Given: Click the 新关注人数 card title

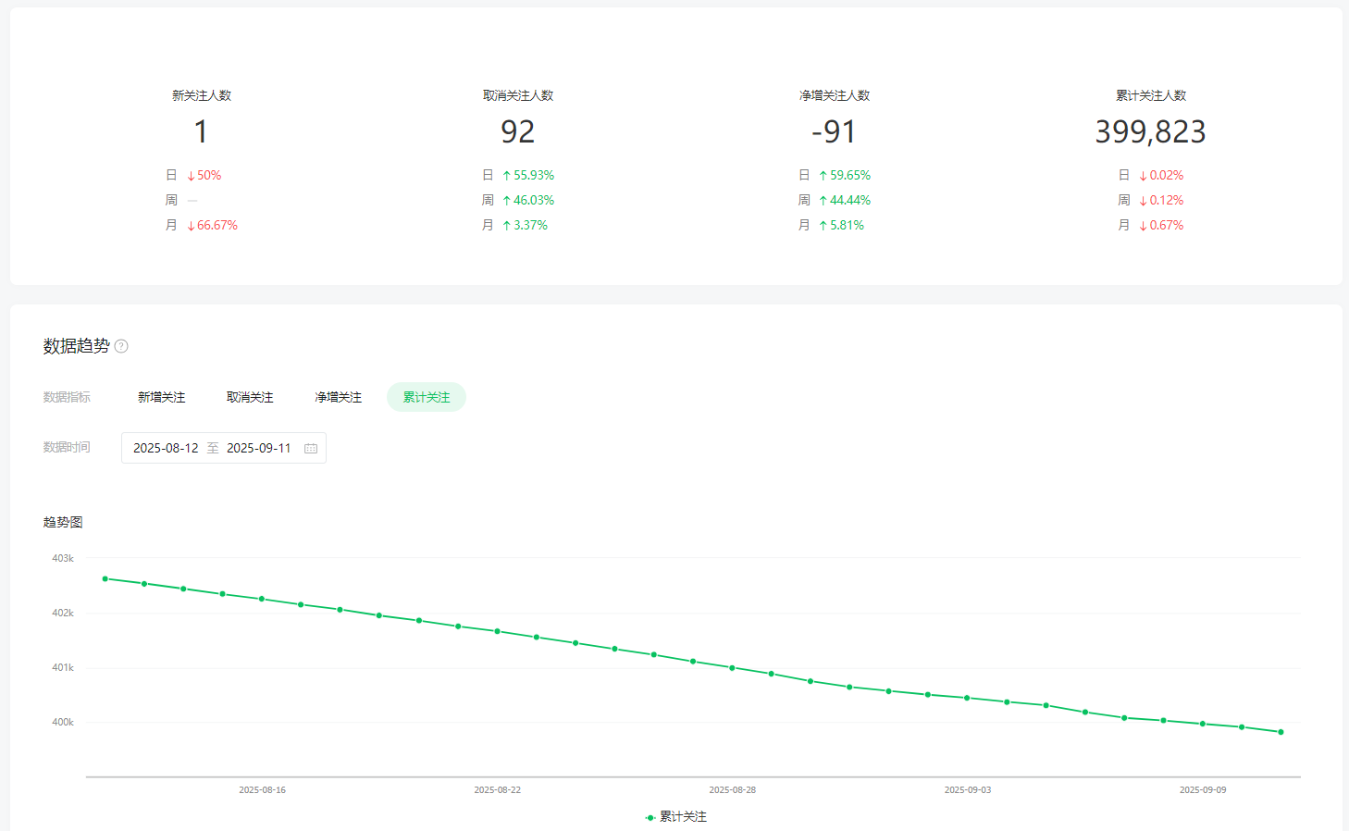Looking at the screenshot, I should point(202,95).
